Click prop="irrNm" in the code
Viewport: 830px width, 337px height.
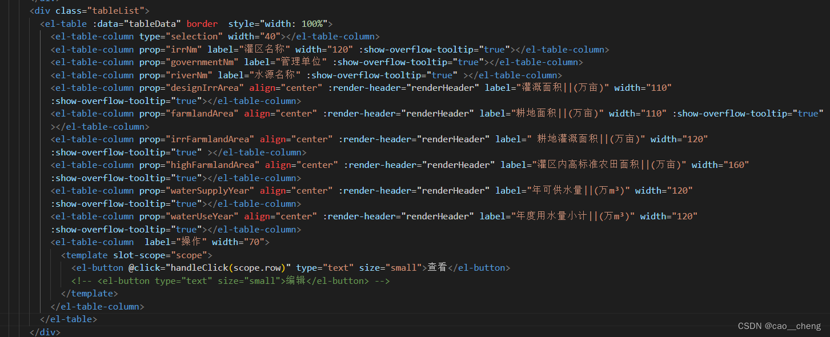171,49
